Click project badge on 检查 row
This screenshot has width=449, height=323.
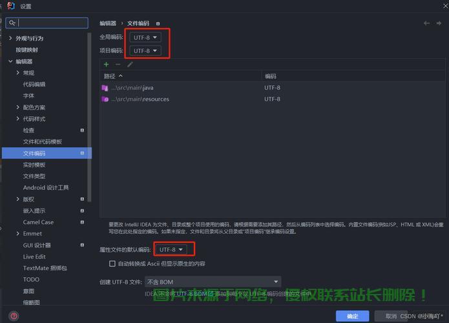tap(82, 130)
